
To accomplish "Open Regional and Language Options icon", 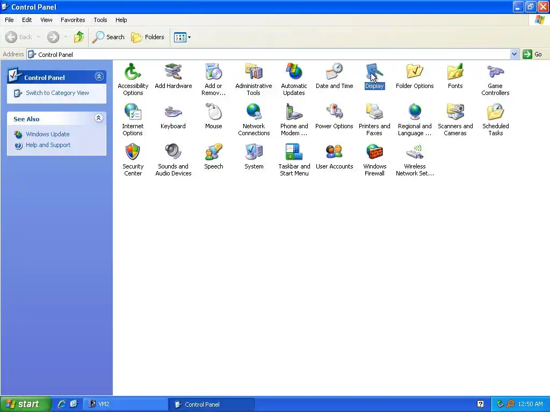I will 415,120.
